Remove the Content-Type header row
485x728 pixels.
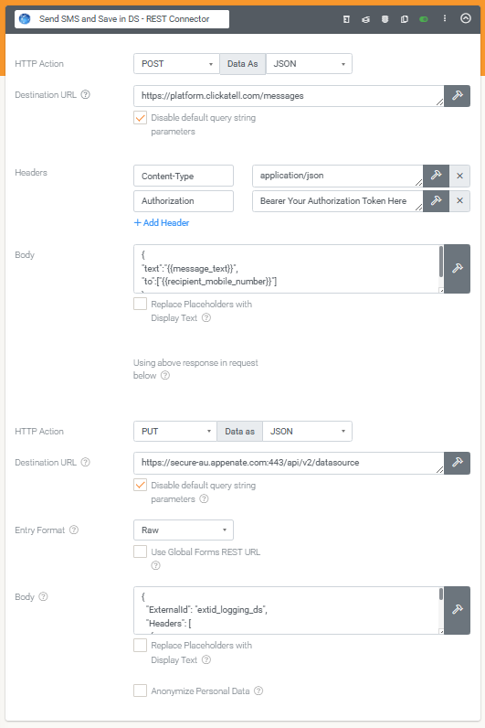click(459, 176)
